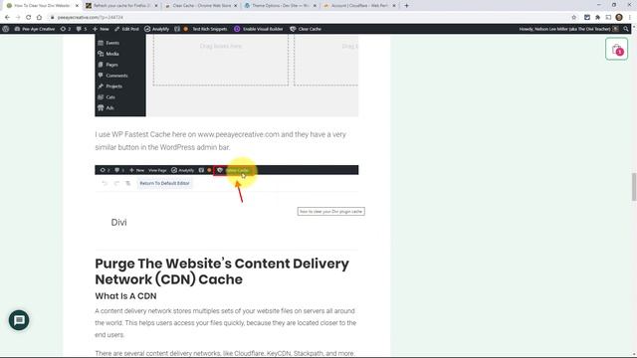Bookmark this page with the star icon
Screen dimensions: 637x358
click(x=574, y=18)
